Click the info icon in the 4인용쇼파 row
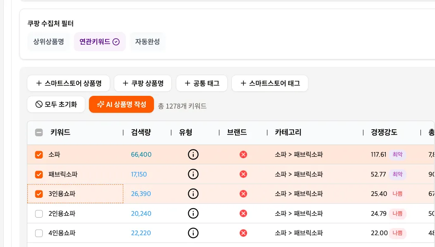Image resolution: width=435 pixels, height=247 pixels. pyautogui.click(x=193, y=233)
